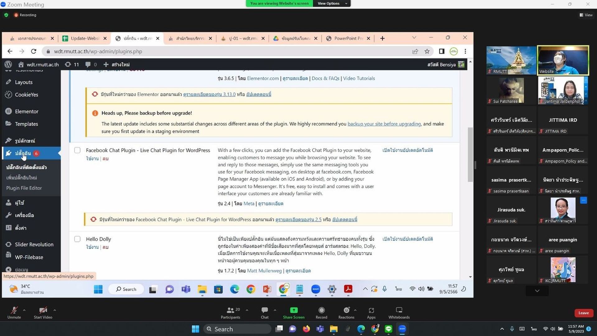Unmute the microphone in Zoom
Screen dimensions: 597x336
point(14,312)
